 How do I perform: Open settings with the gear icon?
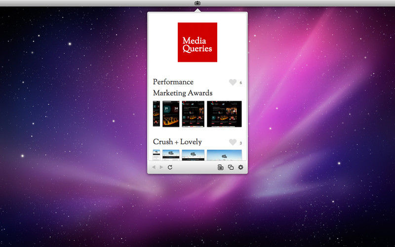[241, 167]
